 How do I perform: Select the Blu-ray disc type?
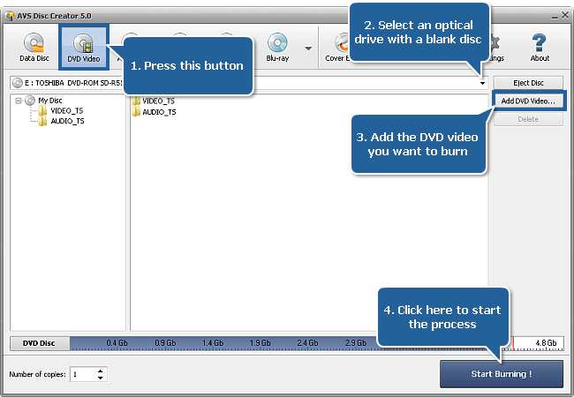[x=277, y=47]
